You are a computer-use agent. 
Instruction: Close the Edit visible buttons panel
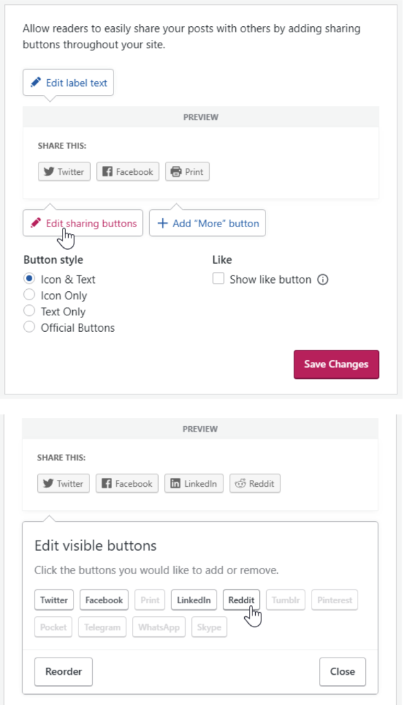pos(342,672)
